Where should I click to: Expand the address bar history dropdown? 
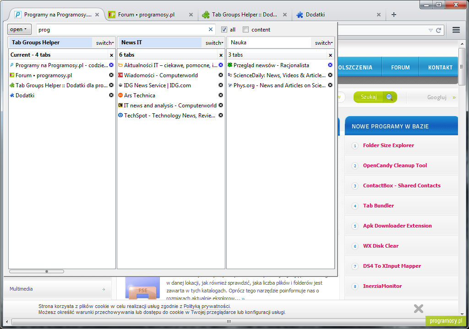click(x=431, y=30)
